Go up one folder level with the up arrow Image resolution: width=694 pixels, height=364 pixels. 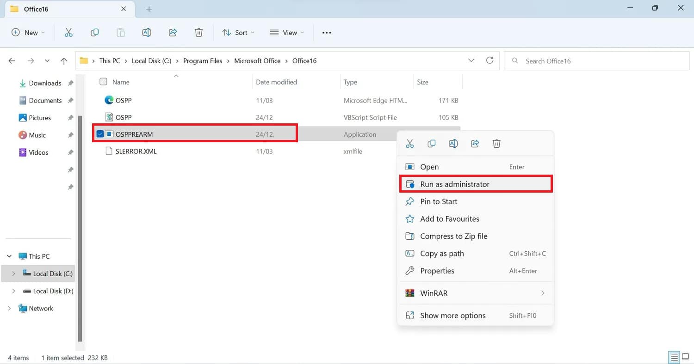tap(64, 61)
